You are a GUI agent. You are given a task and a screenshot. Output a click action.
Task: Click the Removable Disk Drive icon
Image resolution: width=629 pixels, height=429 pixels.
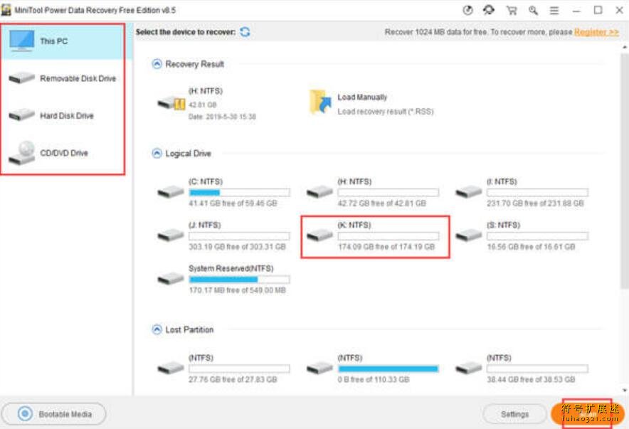pos(21,78)
